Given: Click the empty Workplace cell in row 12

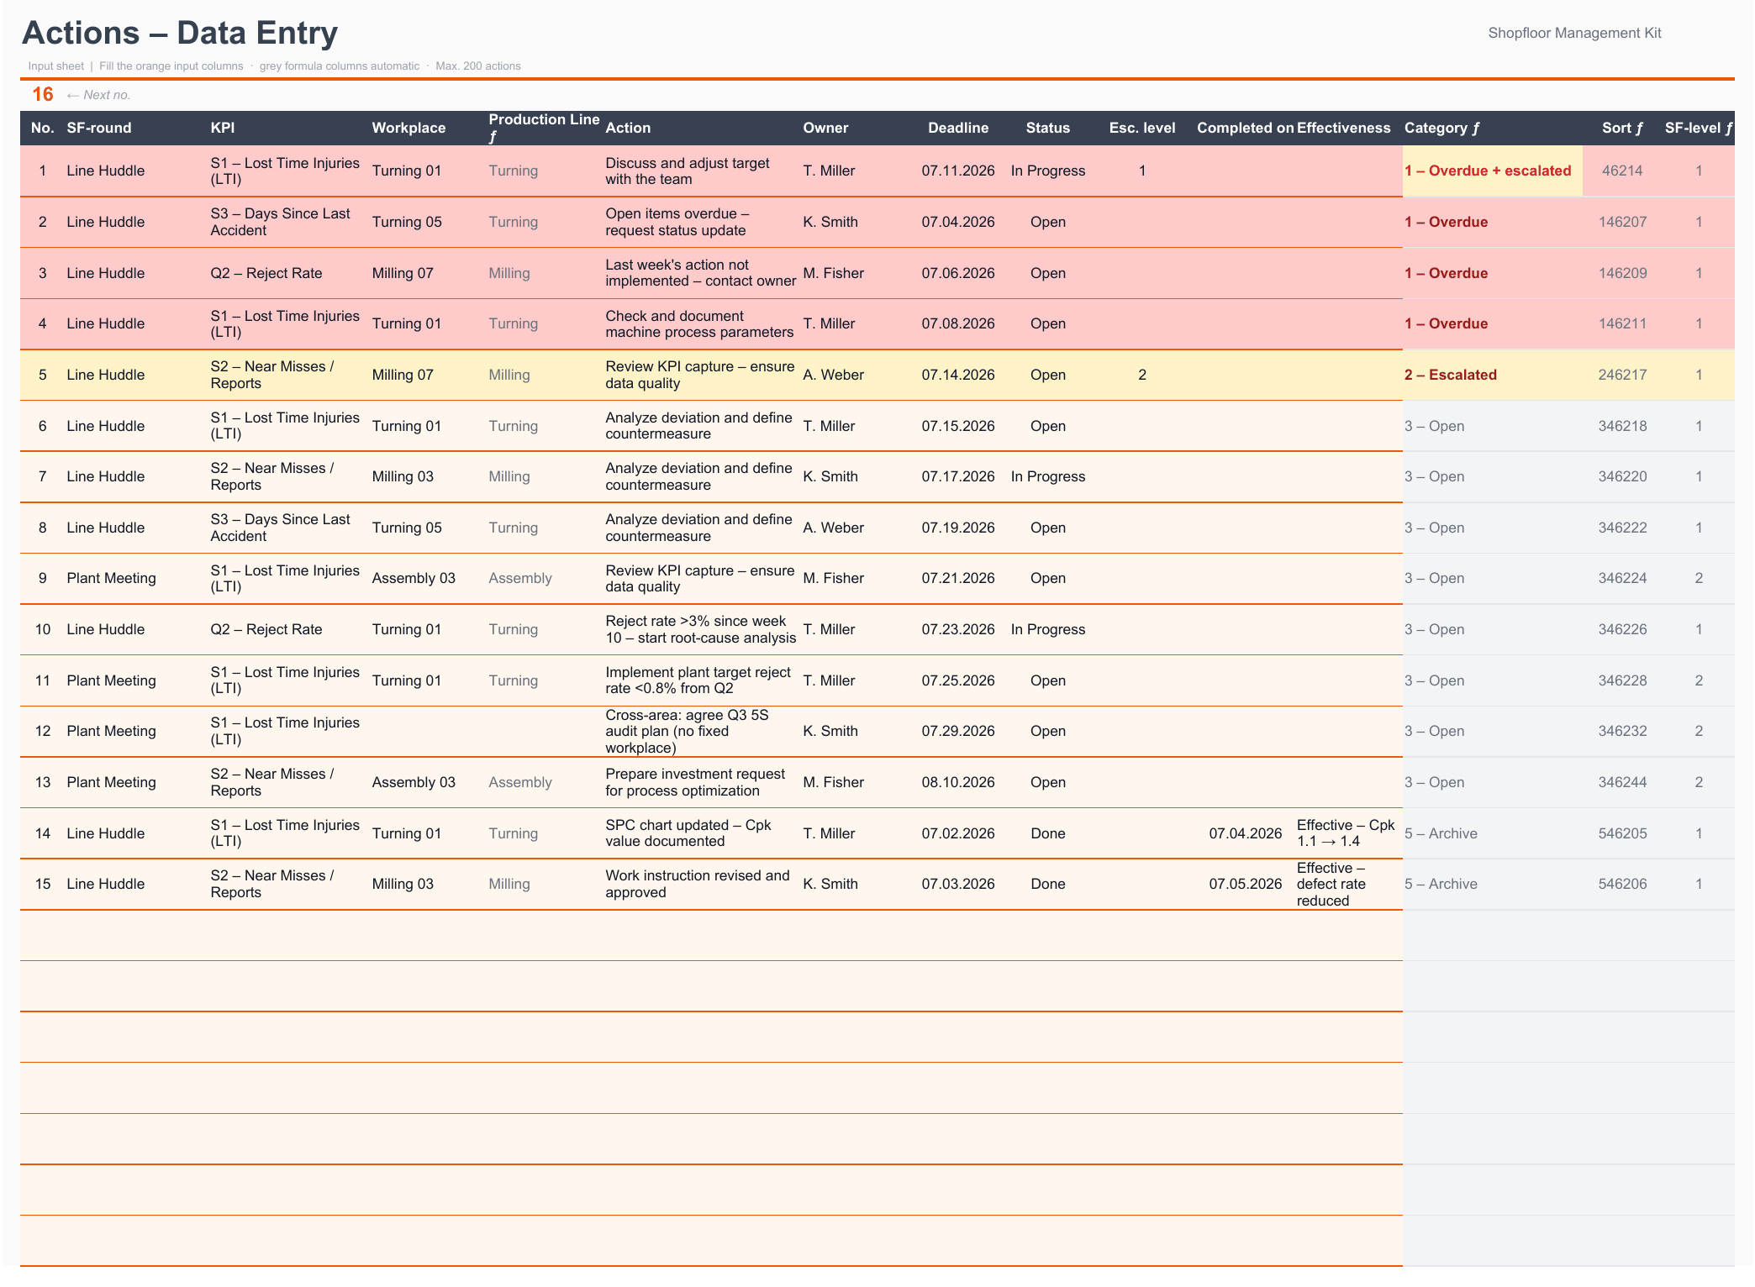Looking at the screenshot, I should [428, 731].
